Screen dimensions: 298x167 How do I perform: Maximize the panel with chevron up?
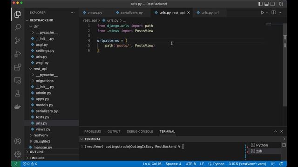point(275,131)
